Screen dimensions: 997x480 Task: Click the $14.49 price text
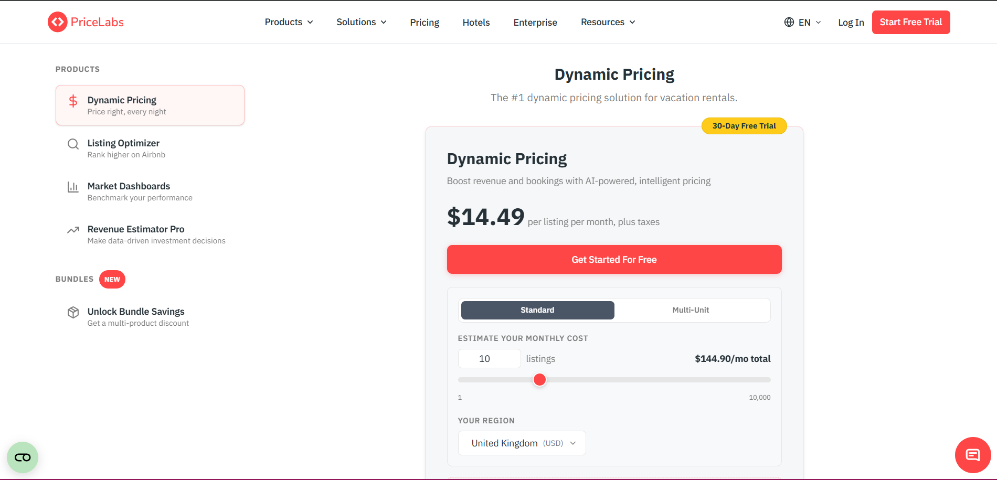[485, 217]
